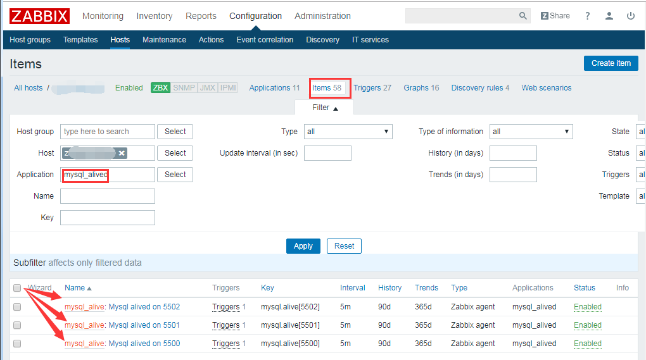Image resolution: width=646 pixels, height=360 pixels.
Task: Remove the selected host tag with x
Action: pyautogui.click(x=122, y=153)
